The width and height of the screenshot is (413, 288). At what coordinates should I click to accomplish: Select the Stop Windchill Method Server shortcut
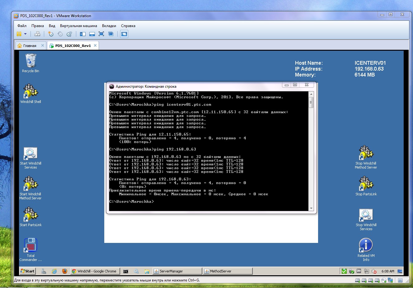point(366,157)
